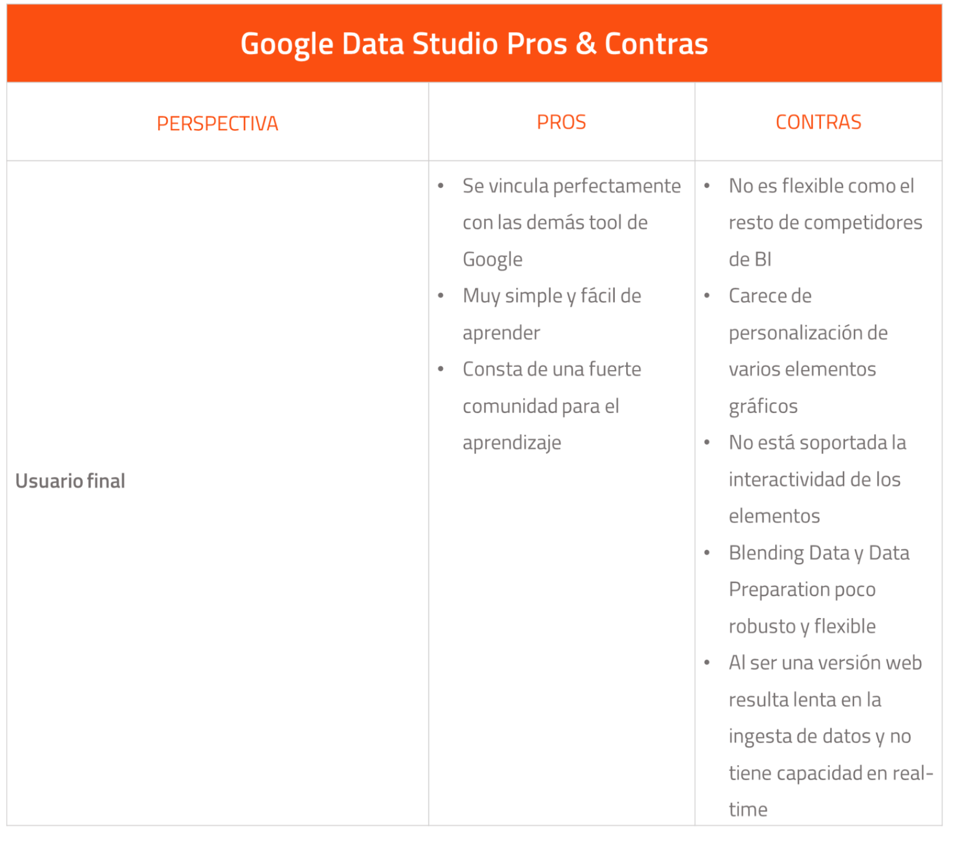This screenshot has width=954, height=842.
Task: Click the CONTRAS column header
Action: 818,122
